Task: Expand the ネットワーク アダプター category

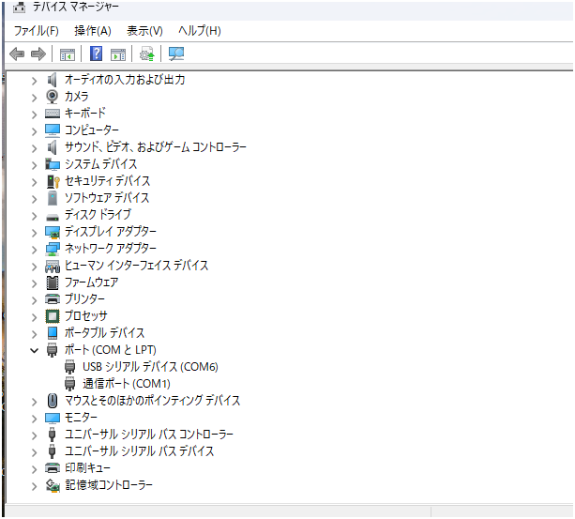Action: click(x=34, y=250)
